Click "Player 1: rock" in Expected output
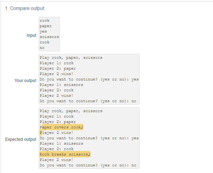The height and width of the screenshot is (173, 213). pos(56,117)
